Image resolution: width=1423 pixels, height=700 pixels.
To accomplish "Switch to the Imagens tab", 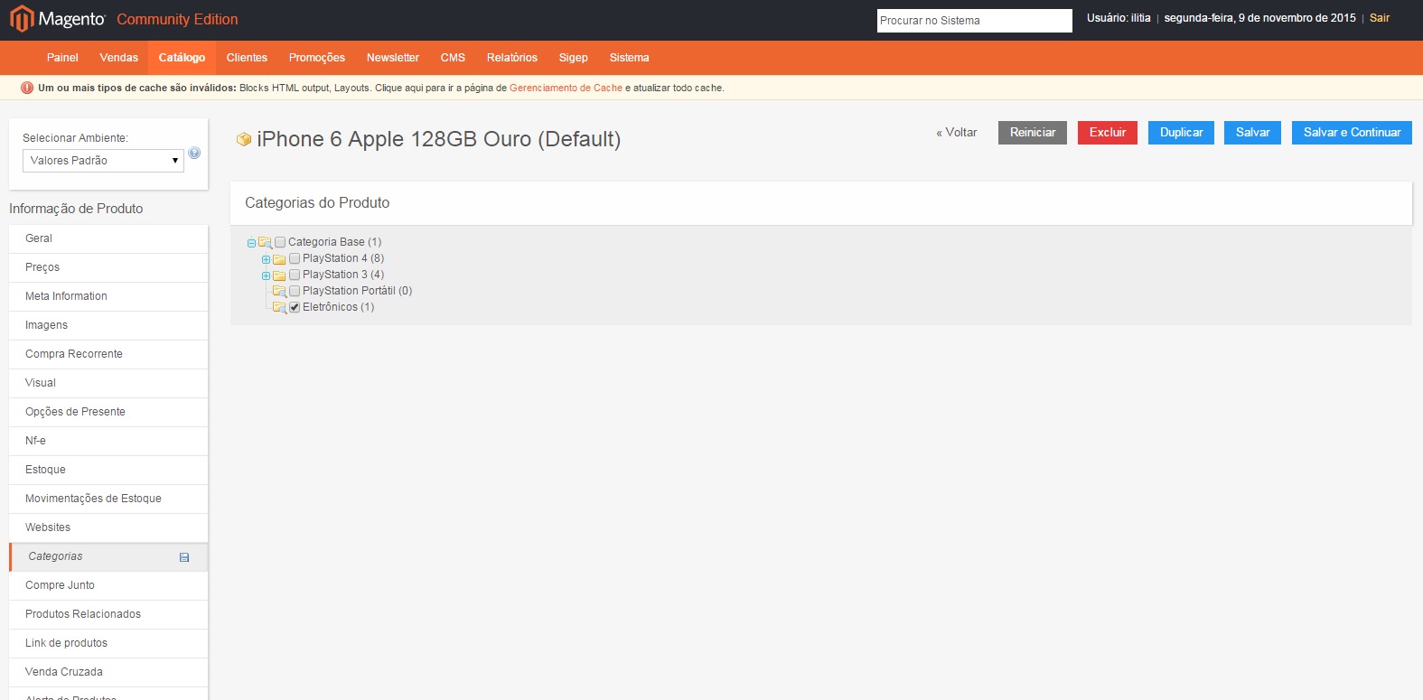I will pos(108,325).
